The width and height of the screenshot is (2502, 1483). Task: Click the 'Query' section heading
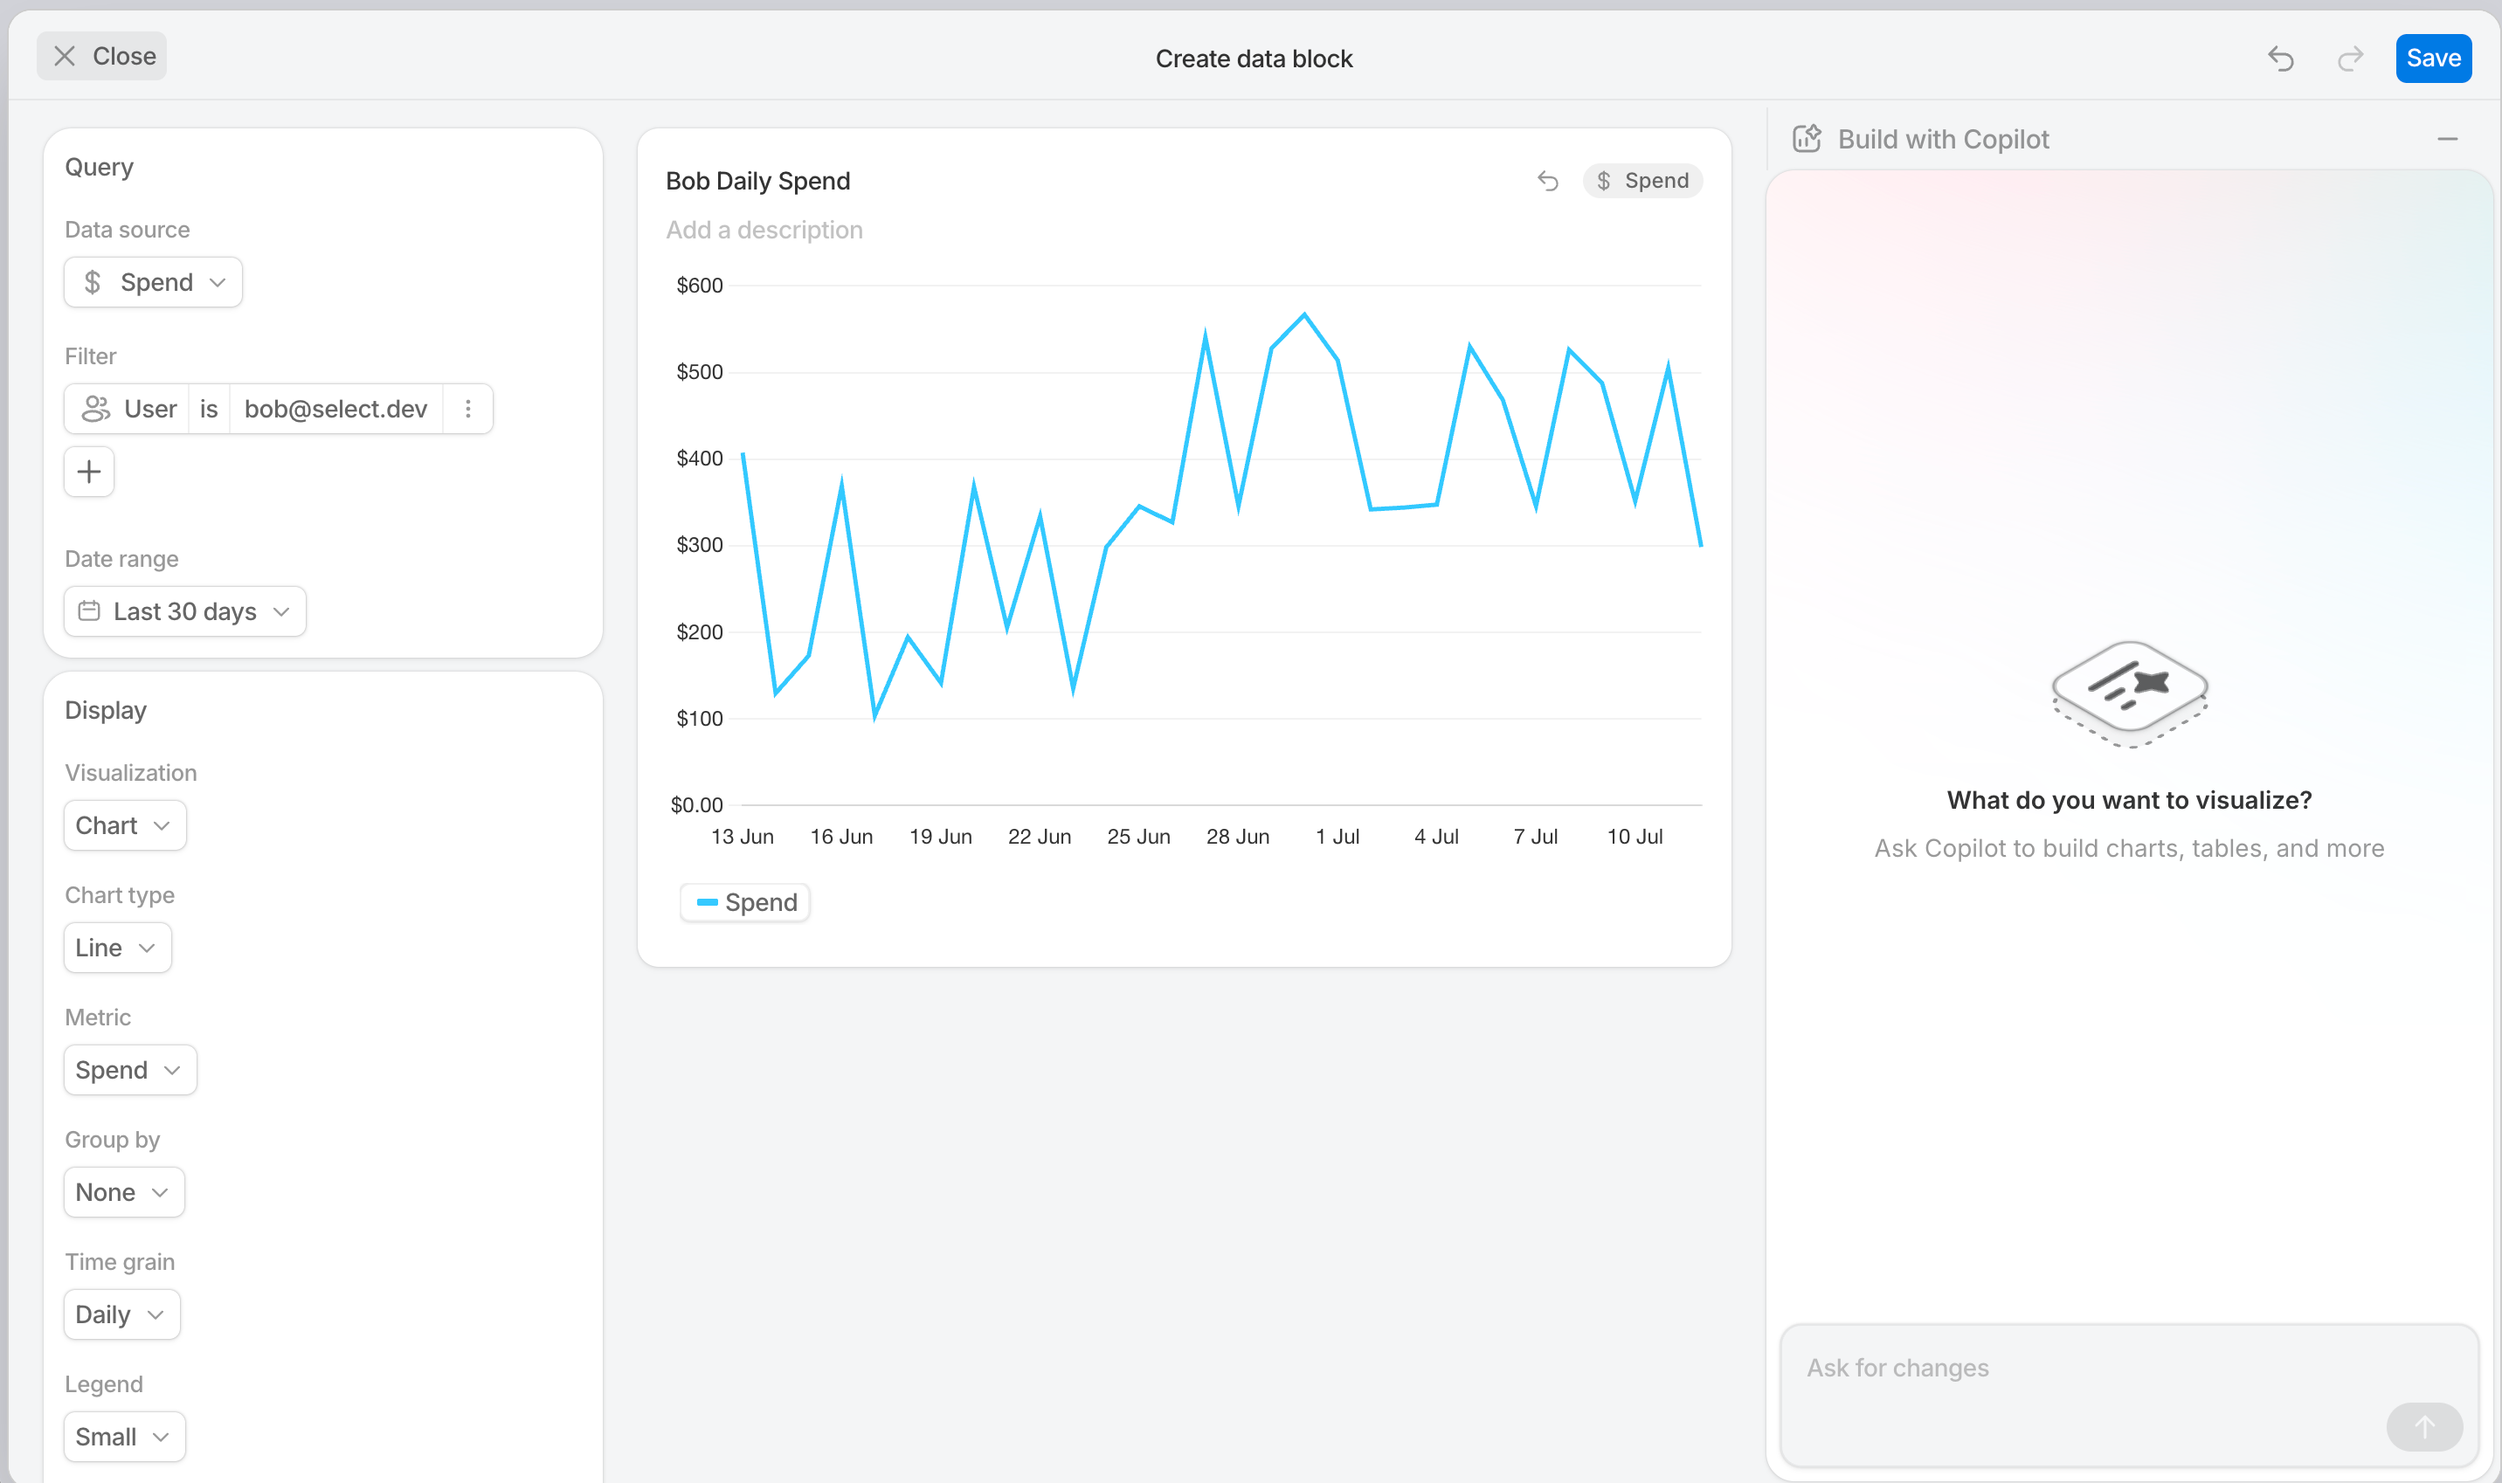[x=99, y=167]
